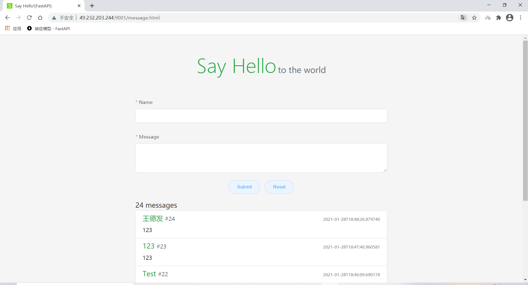Click the message body of #23
This screenshot has height=285, width=528.
(147, 258)
